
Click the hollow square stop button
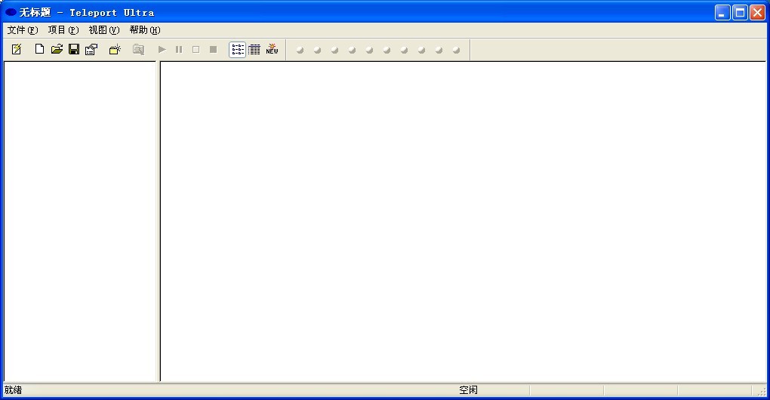tap(196, 50)
